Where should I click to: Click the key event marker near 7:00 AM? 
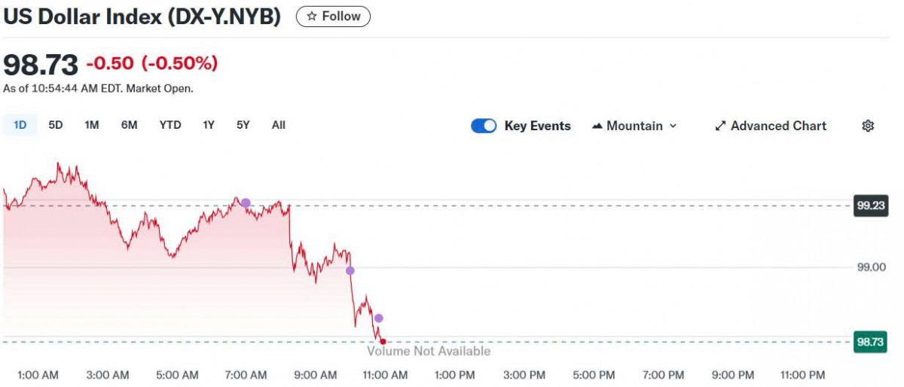tap(245, 203)
